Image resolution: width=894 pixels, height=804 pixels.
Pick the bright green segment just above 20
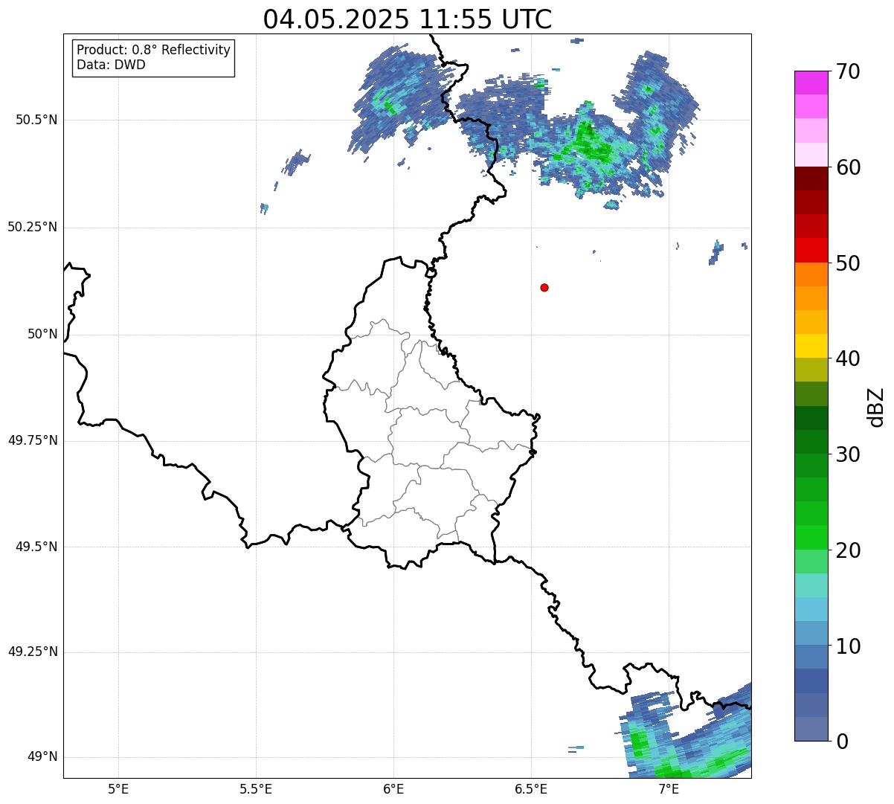[x=811, y=538]
